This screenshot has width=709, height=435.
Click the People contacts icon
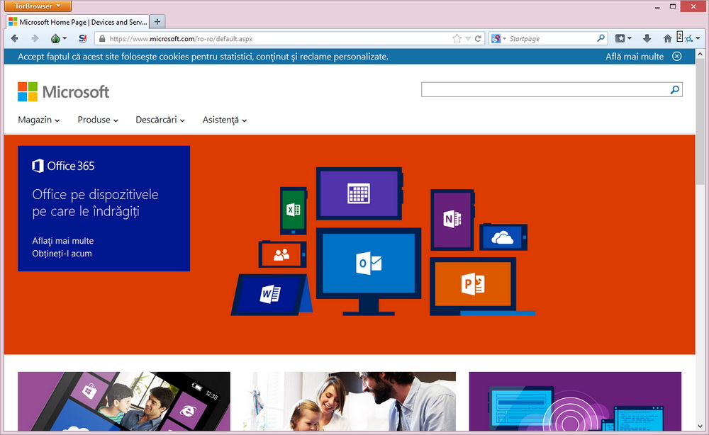[x=281, y=255]
